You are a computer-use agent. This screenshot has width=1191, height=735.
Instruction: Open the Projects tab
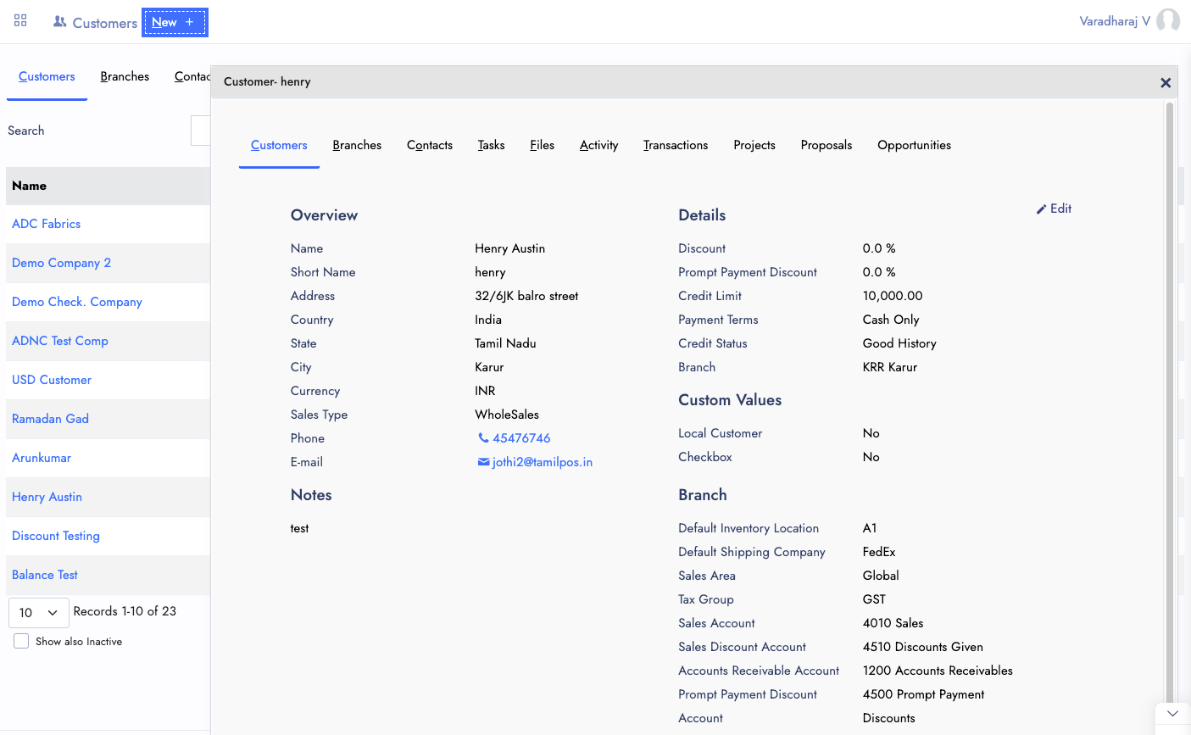[x=754, y=145]
